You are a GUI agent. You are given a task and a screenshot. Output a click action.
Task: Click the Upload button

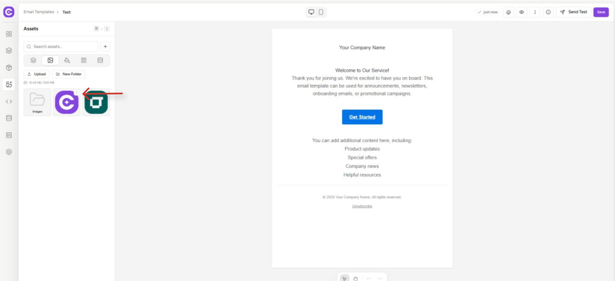(x=36, y=74)
